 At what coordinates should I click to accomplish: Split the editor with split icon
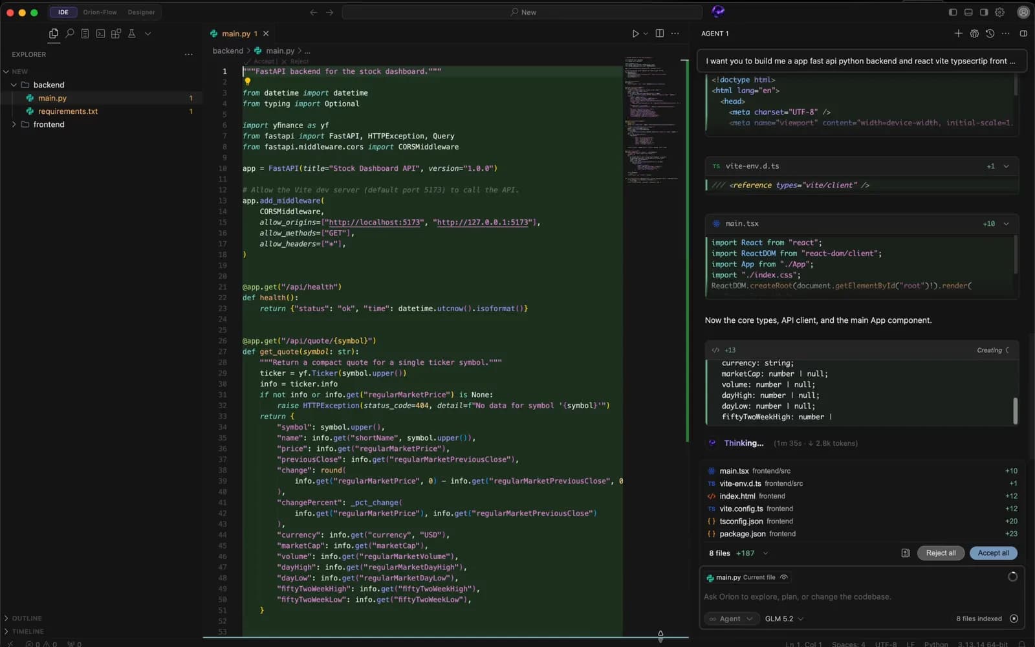click(660, 34)
